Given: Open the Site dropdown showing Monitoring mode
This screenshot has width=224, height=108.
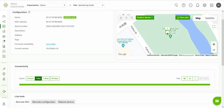Looking at the screenshot, I should (91, 5).
